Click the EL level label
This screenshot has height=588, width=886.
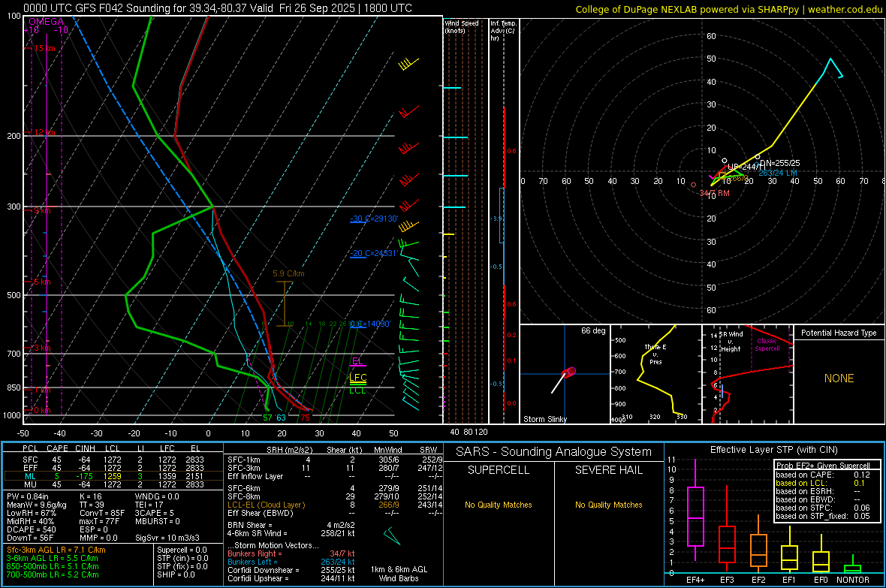coord(357,360)
